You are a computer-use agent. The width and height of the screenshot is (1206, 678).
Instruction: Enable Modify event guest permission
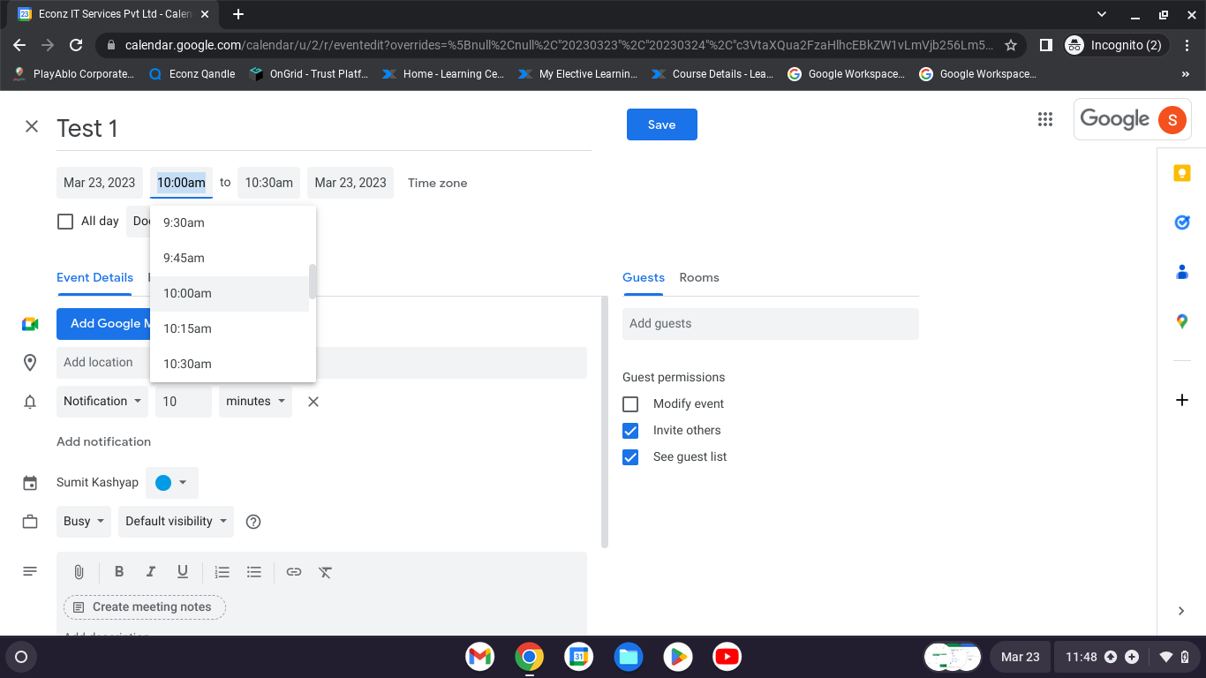[630, 404]
